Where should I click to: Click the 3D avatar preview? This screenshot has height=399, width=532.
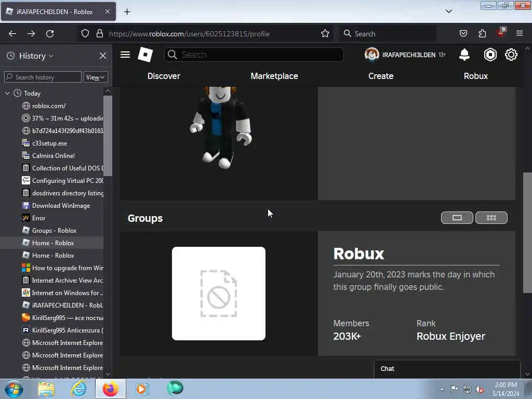point(220,127)
